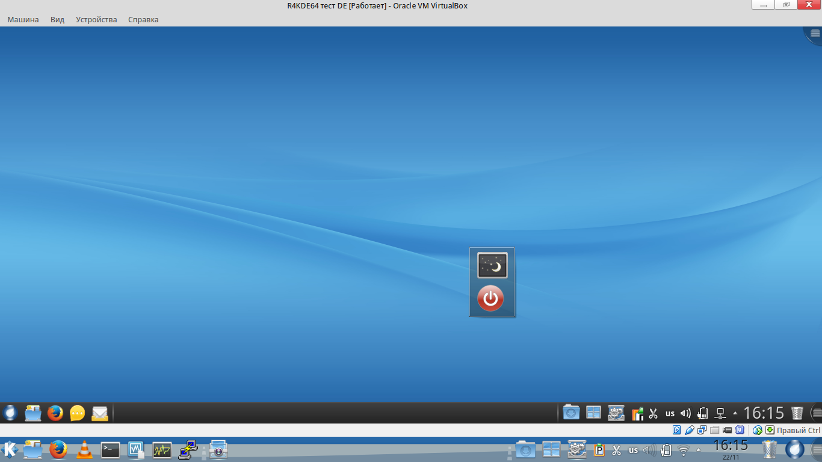Click the Wi-Fi icon on the host taskbar
Screen dimensions: 822x462
pos(684,450)
